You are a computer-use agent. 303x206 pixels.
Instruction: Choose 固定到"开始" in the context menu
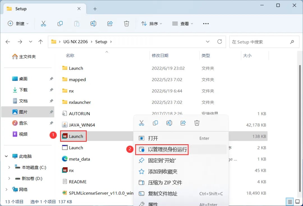point(181,161)
